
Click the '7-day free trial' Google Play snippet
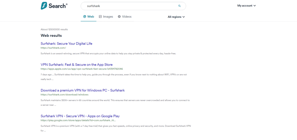(116, 128)
